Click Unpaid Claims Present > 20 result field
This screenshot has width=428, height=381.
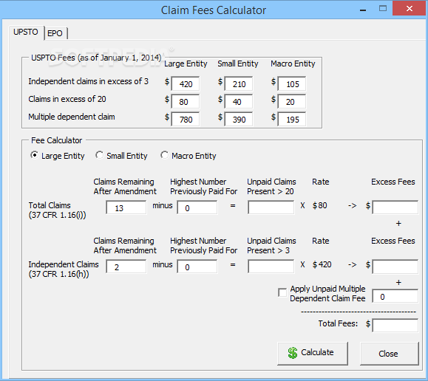click(271, 207)
